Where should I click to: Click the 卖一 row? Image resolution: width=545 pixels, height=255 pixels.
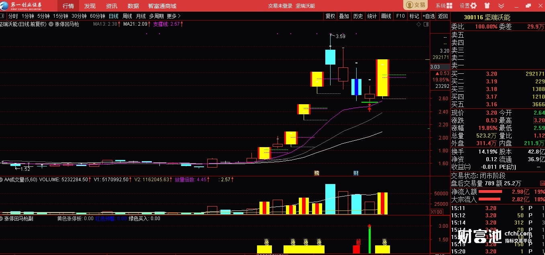point(498,65)
